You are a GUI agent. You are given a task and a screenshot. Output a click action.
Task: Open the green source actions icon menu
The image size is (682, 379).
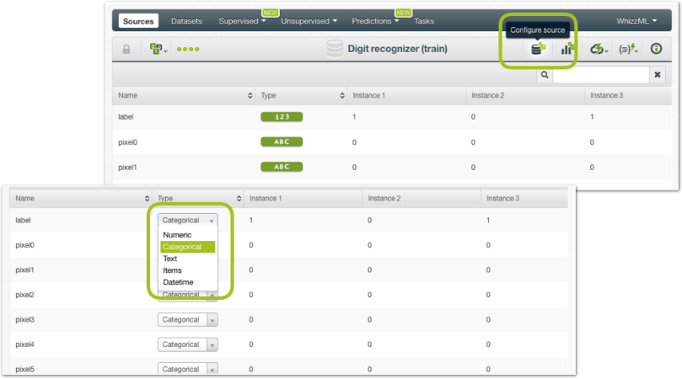(158, 50)
